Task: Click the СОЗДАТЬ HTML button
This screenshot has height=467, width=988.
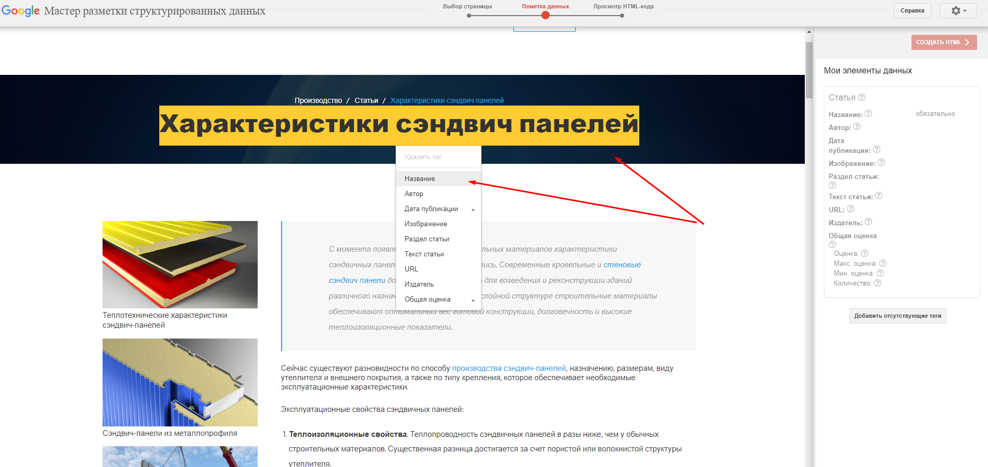Action: [x=944, y=42]
